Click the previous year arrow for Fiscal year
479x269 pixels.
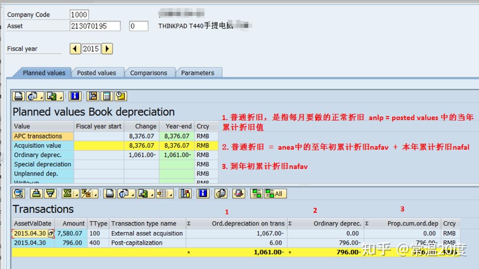[x=75, y=48]
